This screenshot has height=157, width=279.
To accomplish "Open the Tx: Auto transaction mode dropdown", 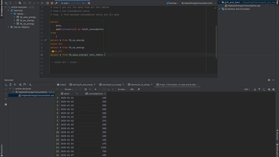I will pos(65,3).
